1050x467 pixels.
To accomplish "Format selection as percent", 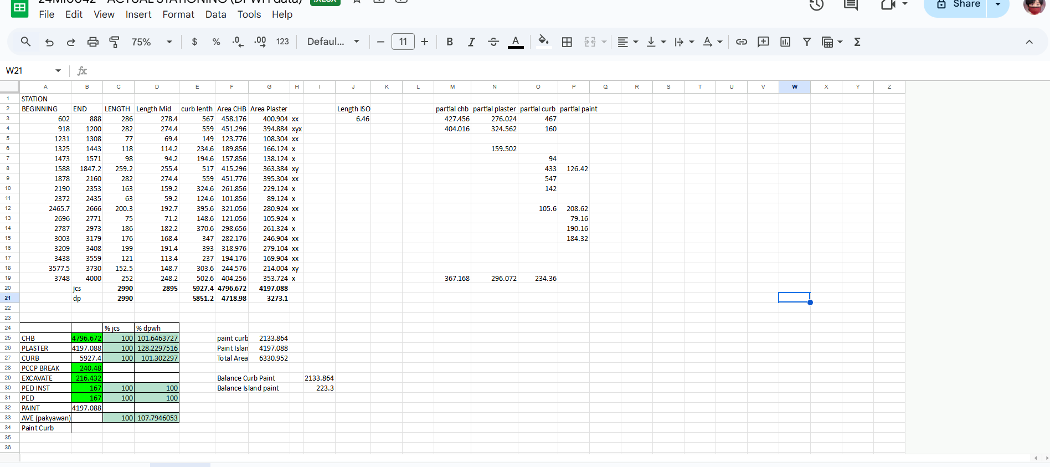I will click(216, 42).
